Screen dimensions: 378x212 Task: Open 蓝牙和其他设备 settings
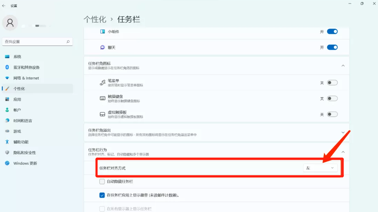coord(37,67)
